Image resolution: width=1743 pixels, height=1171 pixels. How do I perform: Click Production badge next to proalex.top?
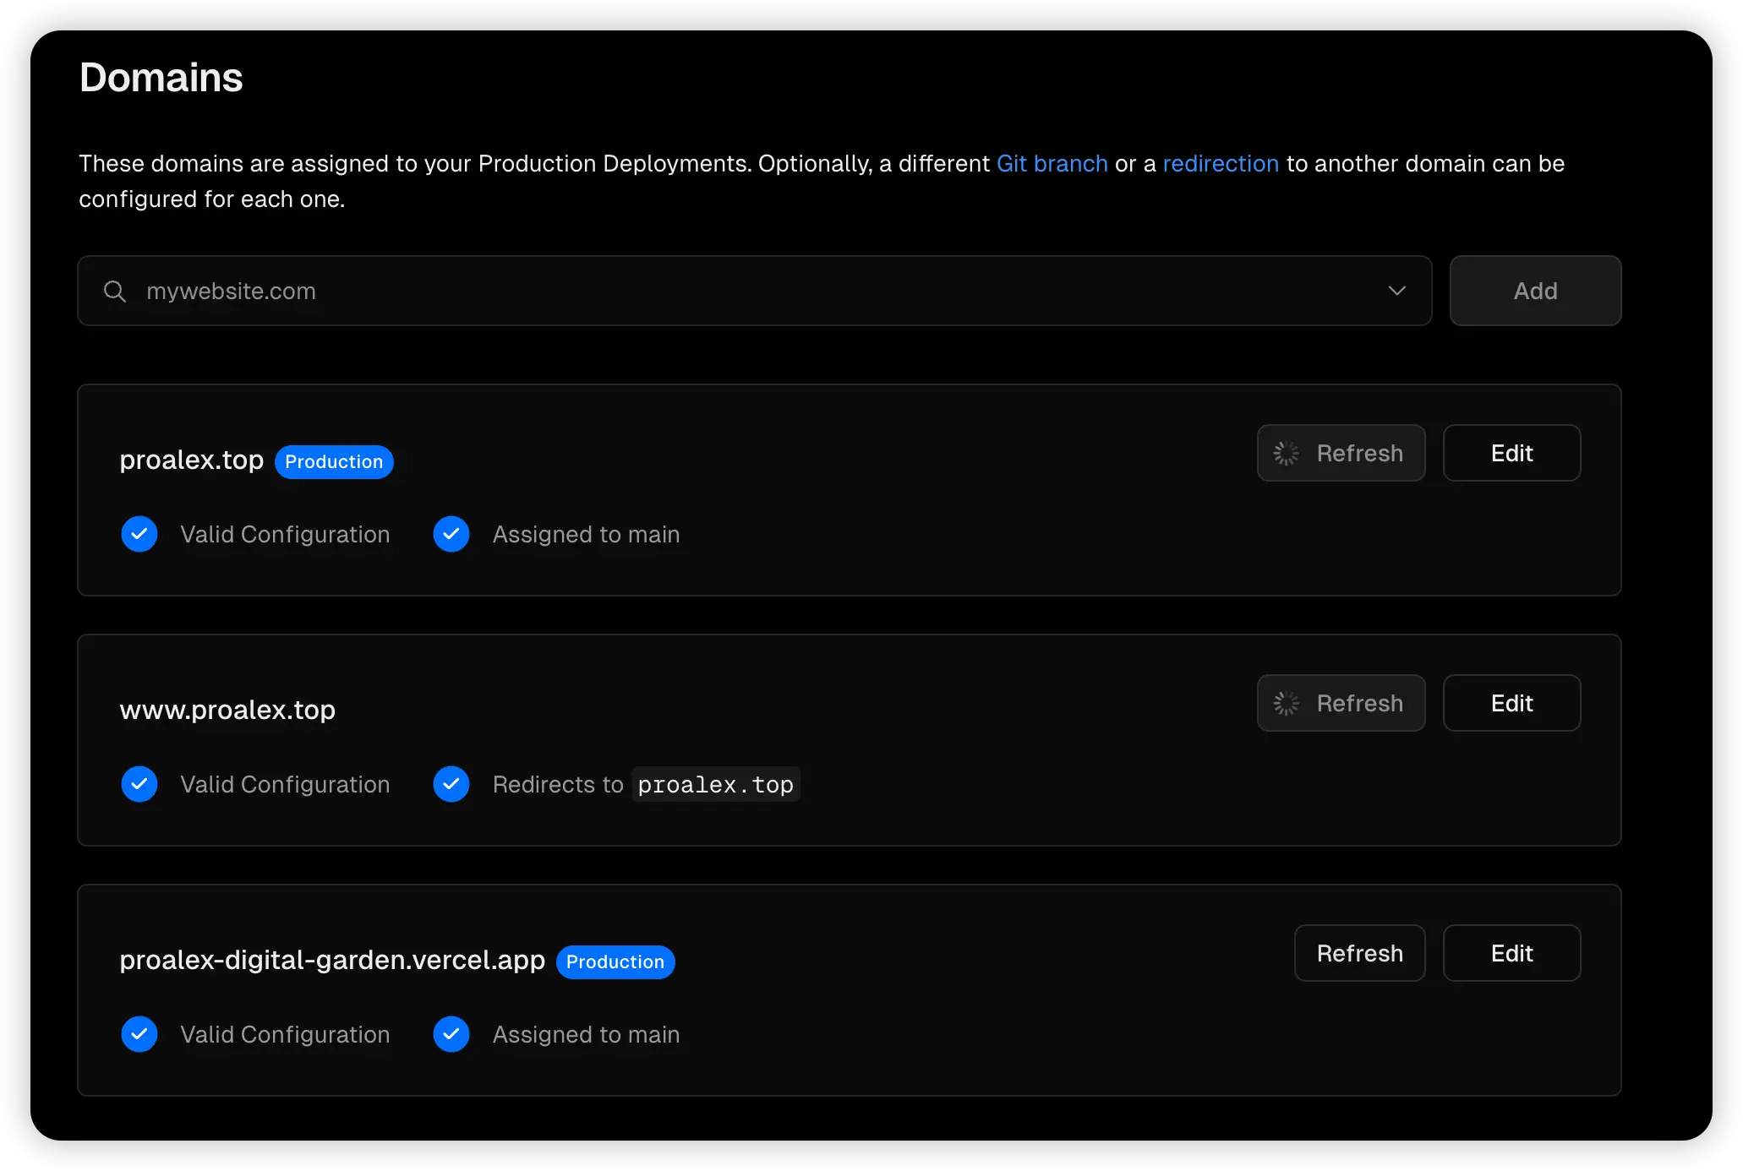tap(334, 462)
